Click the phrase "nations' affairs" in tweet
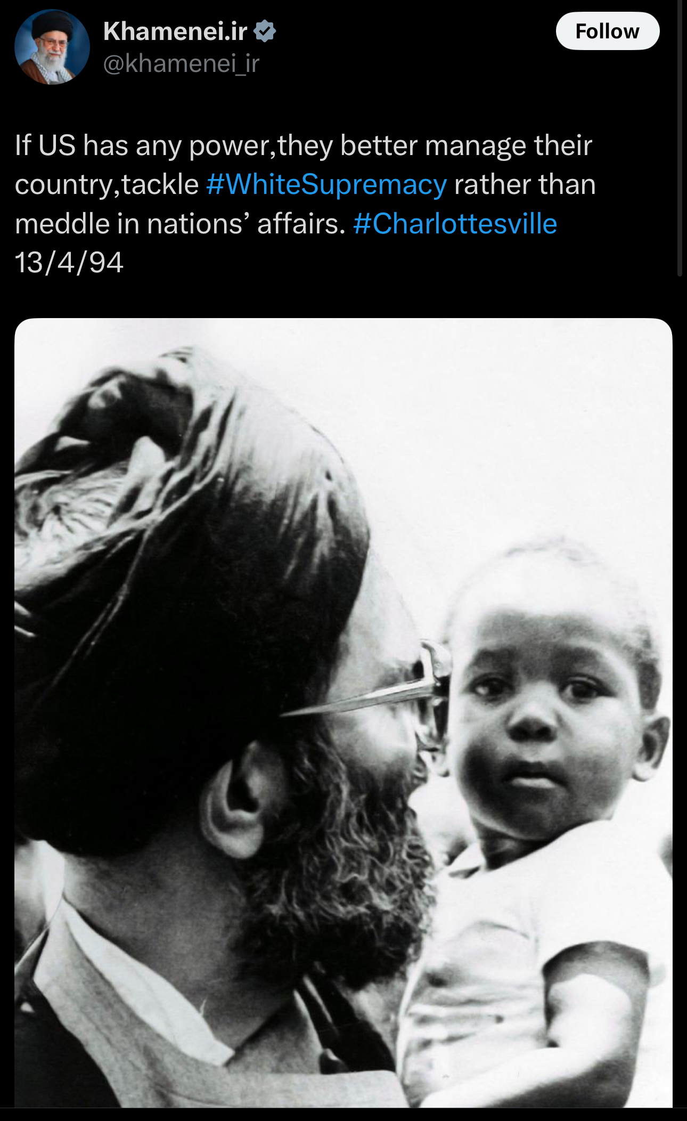Screen dimensions: 687x1121 pos(245,223)
